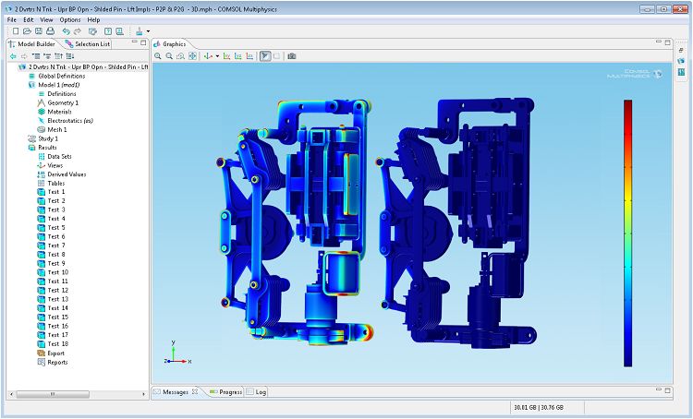Screen dimensions: 693x419
Task: Click the Redo arrow icon
Action: [x=78, y=31]
